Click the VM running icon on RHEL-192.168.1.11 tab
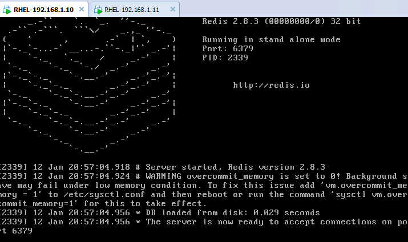Screen dimensions: 408x242 (98, 10)
